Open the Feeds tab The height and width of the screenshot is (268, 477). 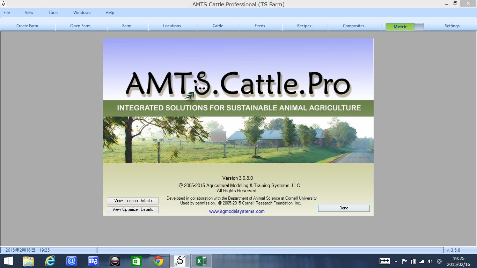pyautogui.click(x=260, y=26)
